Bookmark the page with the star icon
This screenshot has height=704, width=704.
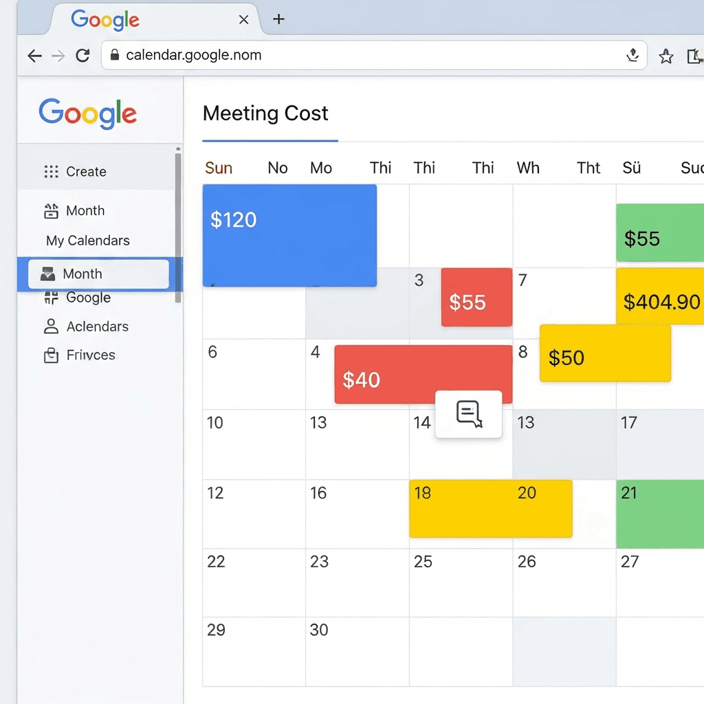[x=666, y=56]
